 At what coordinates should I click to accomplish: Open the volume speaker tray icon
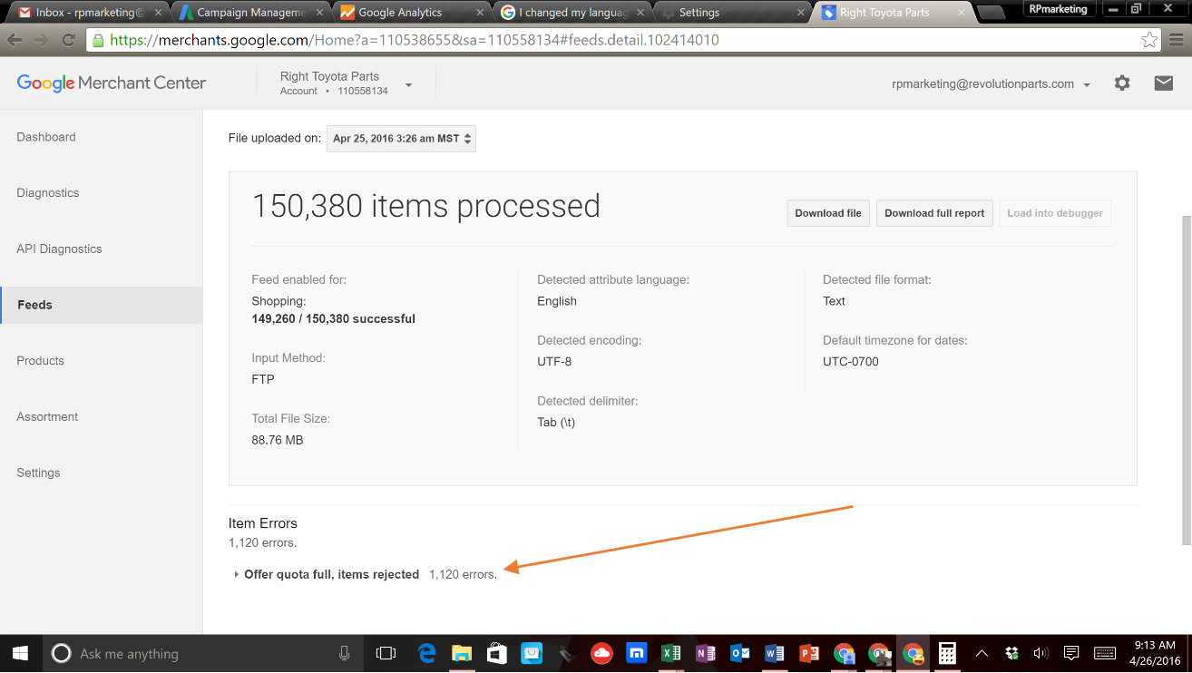(1041, 653)
